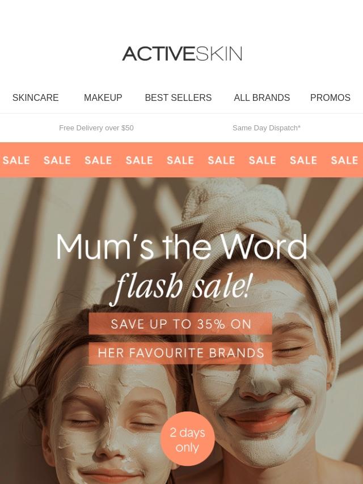Click the centre SALE word in orange banner
Viewport: 363px width, 484px height.
pos(180,160)
